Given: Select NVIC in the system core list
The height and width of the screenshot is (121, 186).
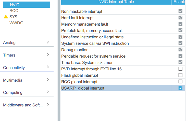Looking at the screenshot, I should point(14,5).
